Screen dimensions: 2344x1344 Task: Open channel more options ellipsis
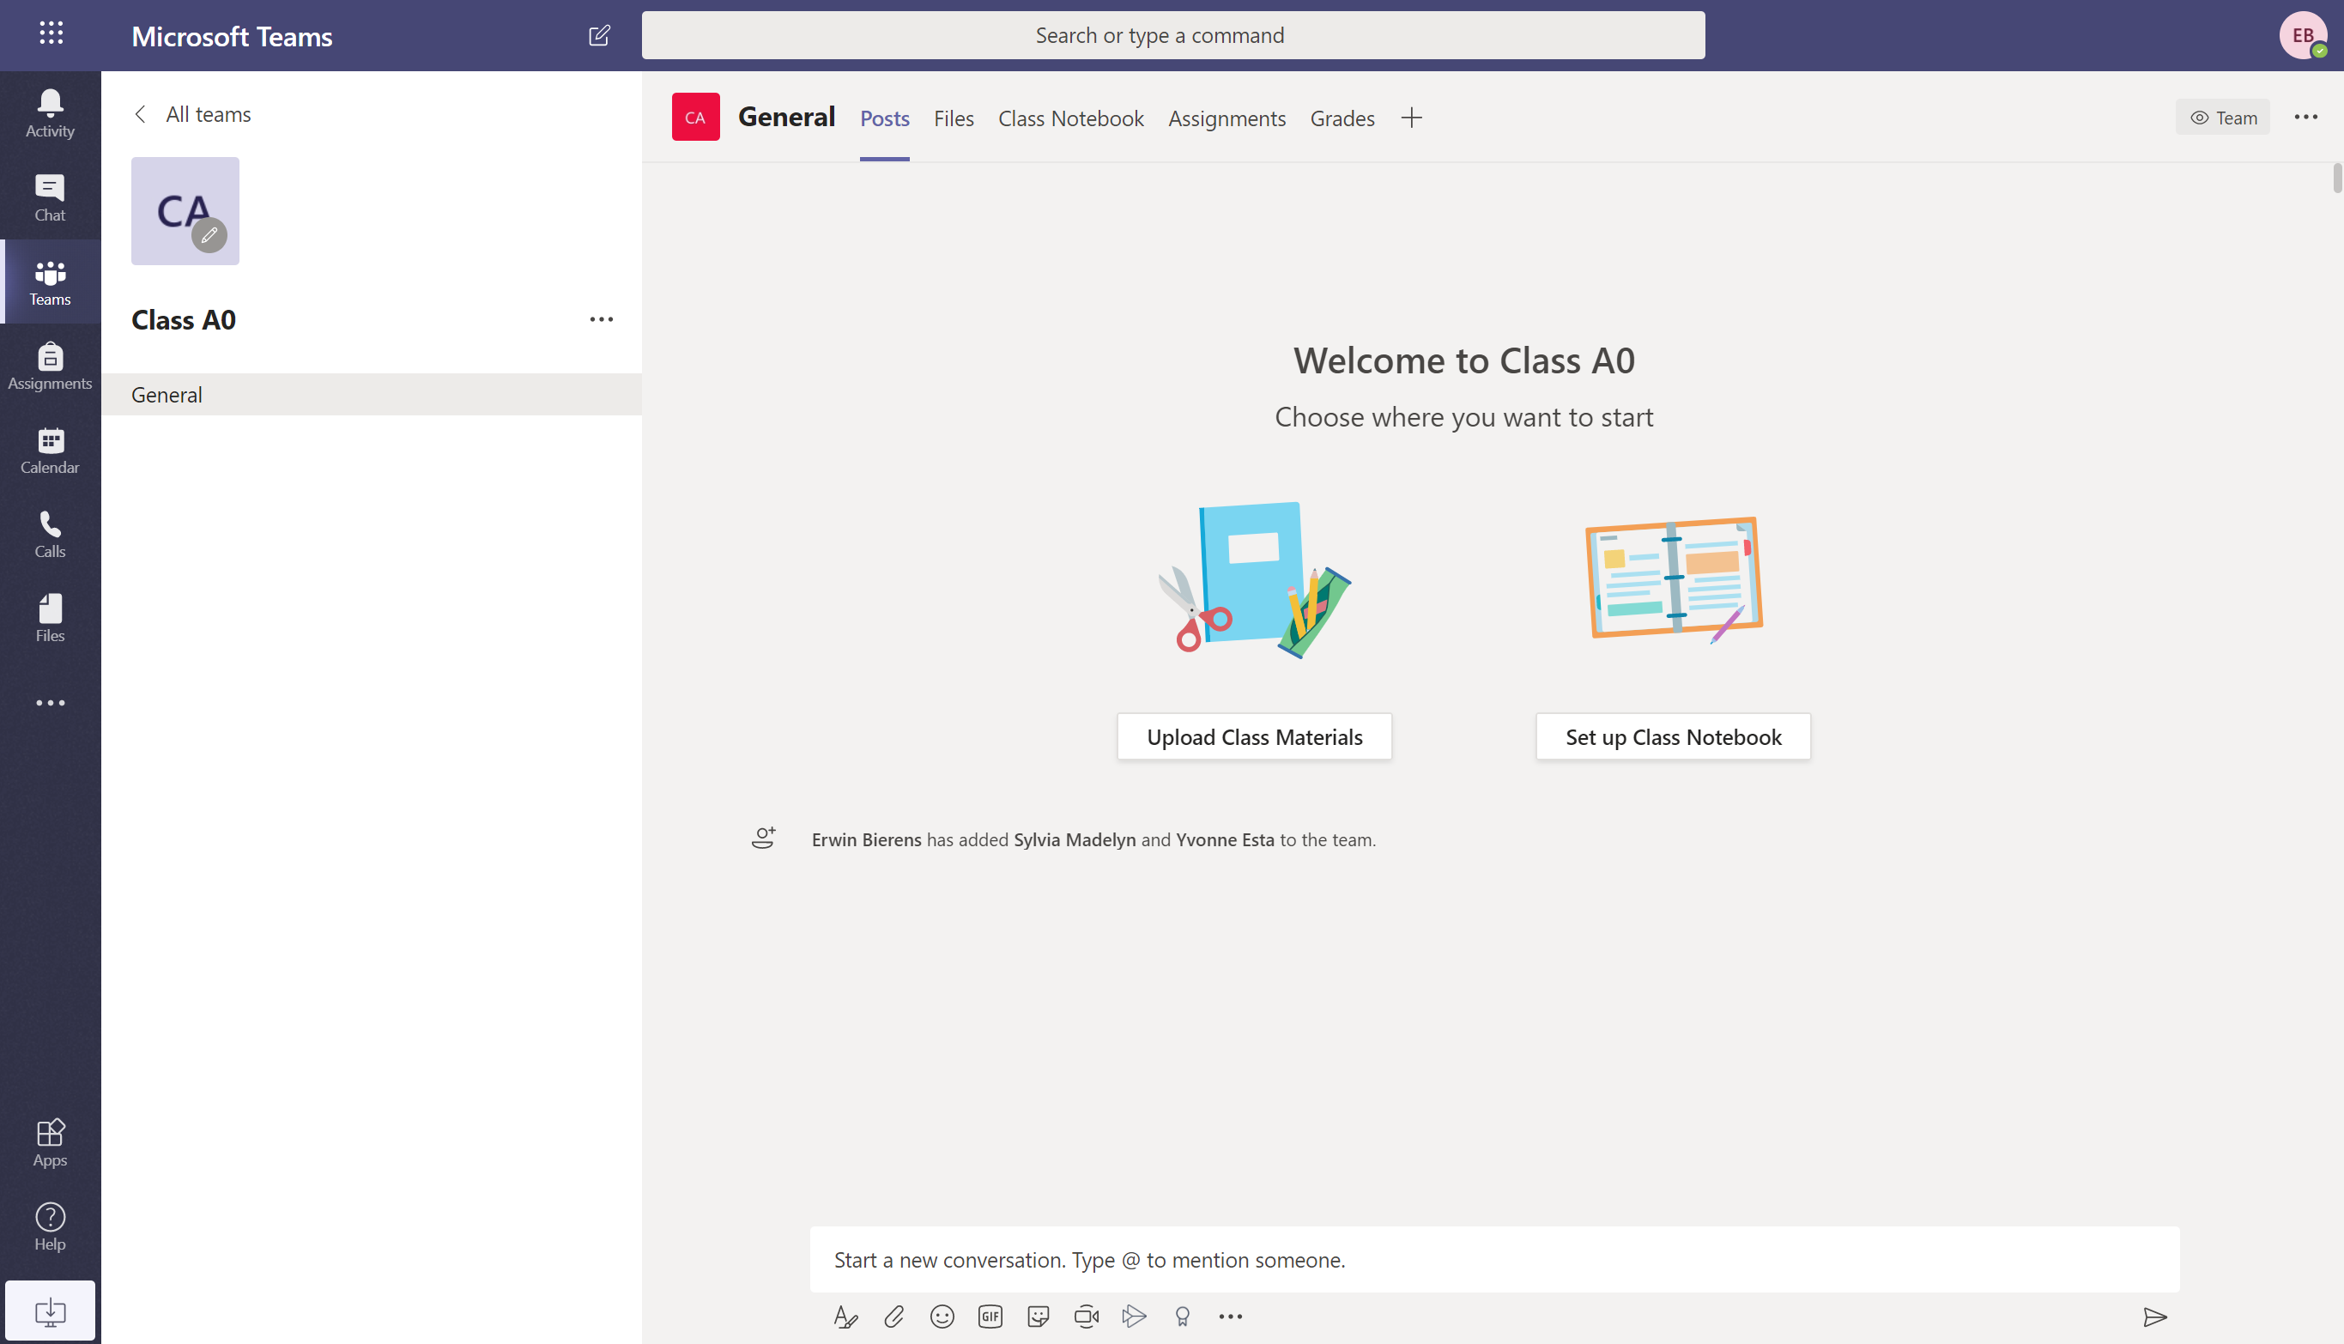point(2305,118)
